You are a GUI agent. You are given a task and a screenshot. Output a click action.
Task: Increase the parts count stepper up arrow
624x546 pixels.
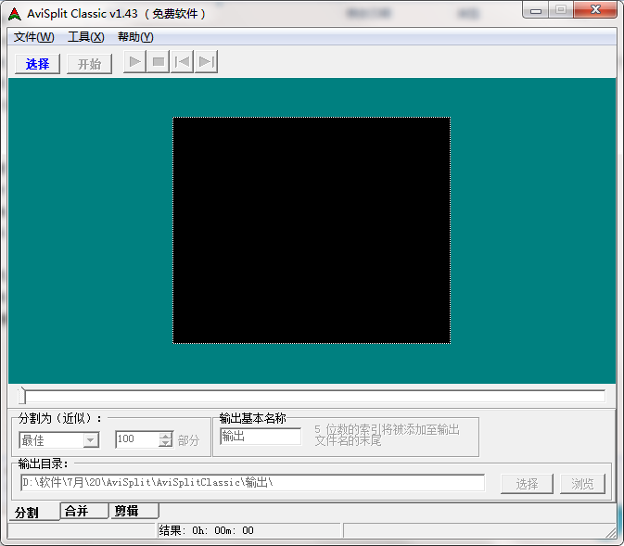coord(166,436)
